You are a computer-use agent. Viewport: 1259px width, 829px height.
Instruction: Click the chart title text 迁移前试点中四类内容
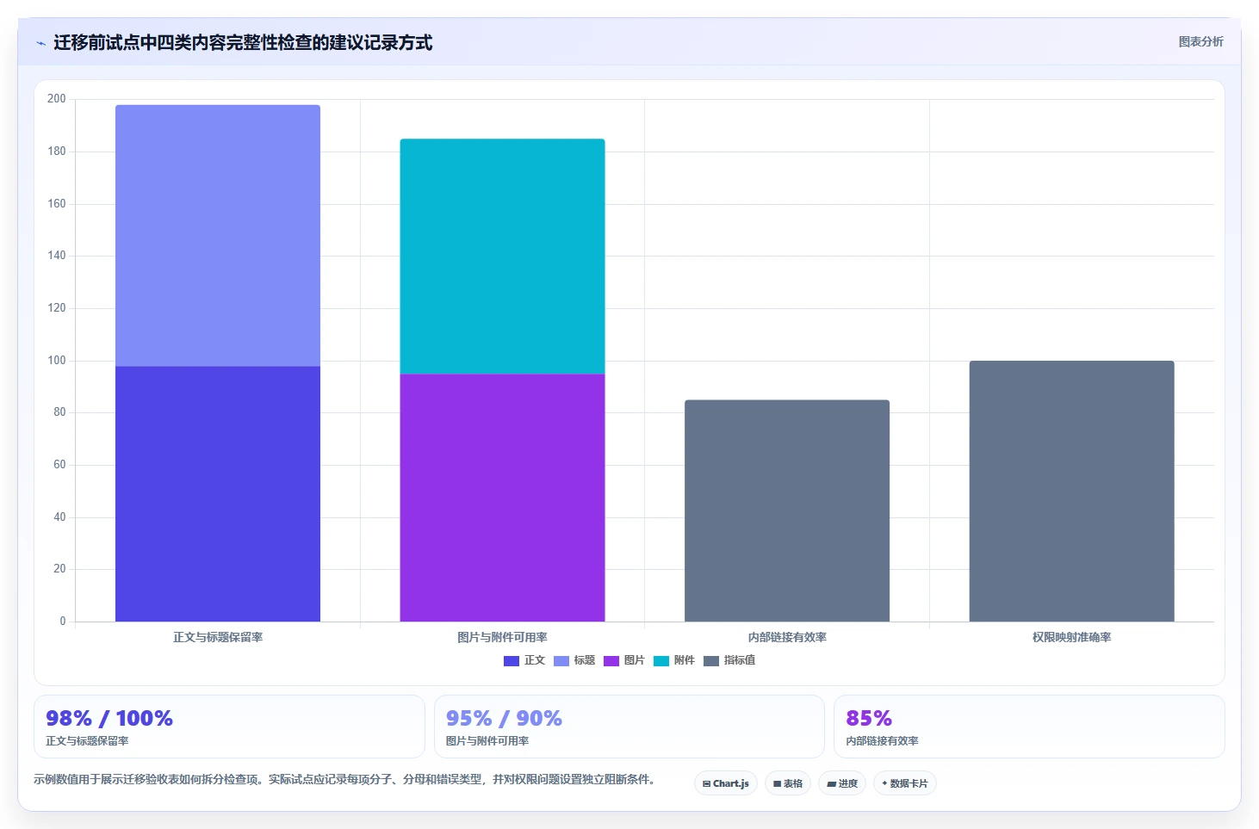[140, 42]
